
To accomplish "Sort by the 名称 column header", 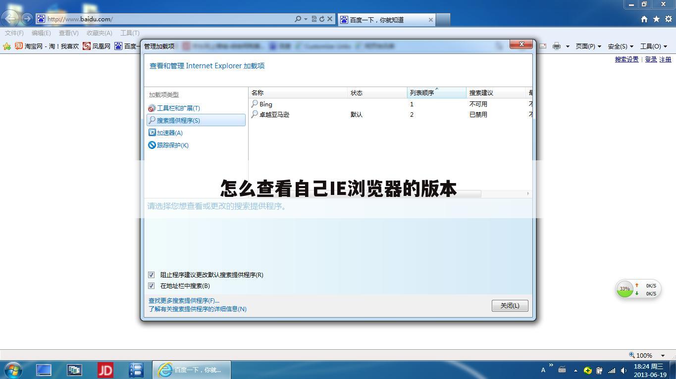I will point(298,93).
